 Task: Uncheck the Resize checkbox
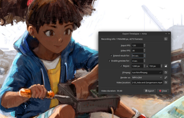pos(121,66)
